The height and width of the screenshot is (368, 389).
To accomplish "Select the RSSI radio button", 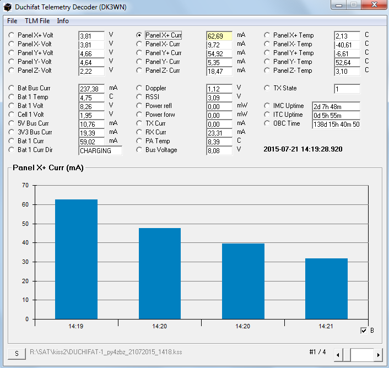I will (139, 97).
